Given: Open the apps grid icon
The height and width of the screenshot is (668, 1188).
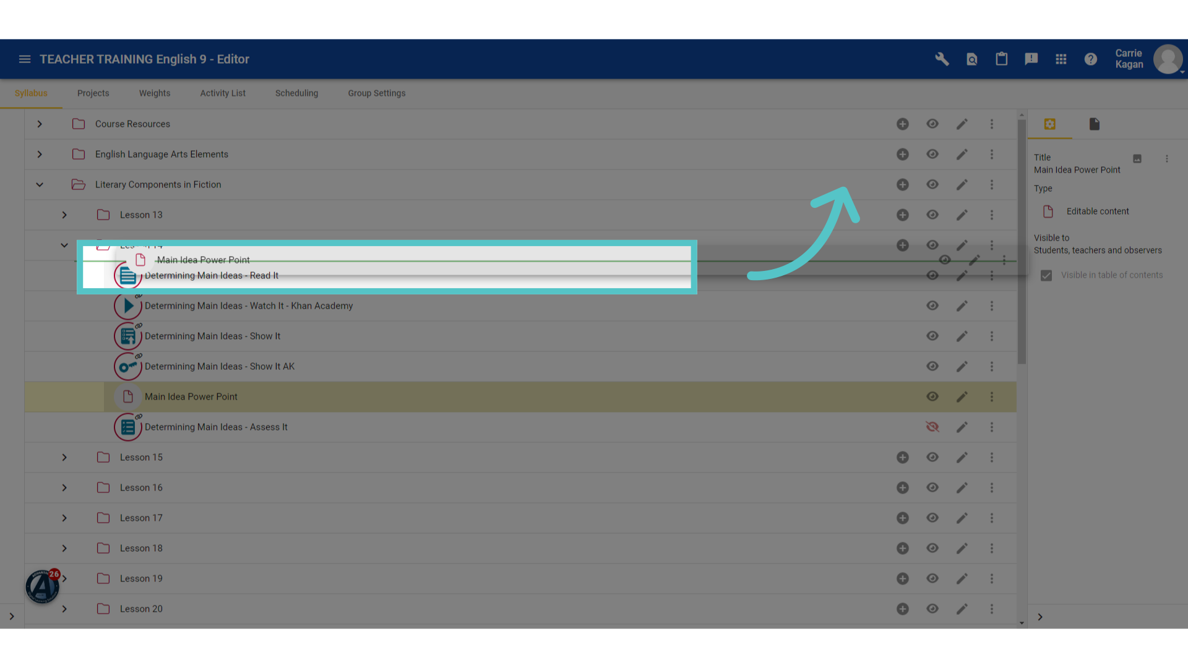Looking at the screenshot, I should [1061, 59].
